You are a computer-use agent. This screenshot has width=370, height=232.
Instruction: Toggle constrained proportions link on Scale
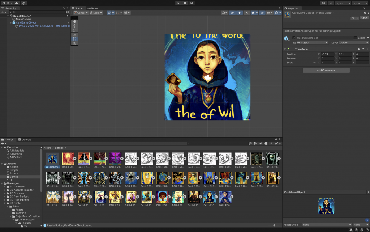pyautogui.click(x=315, y=63)
